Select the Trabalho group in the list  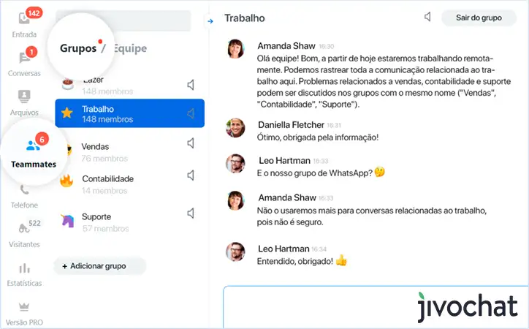coord(129,113)
